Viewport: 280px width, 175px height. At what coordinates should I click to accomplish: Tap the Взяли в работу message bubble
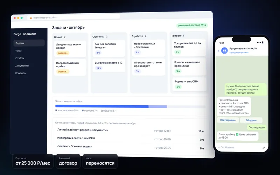pyautogui.click(x=238, y=136)
